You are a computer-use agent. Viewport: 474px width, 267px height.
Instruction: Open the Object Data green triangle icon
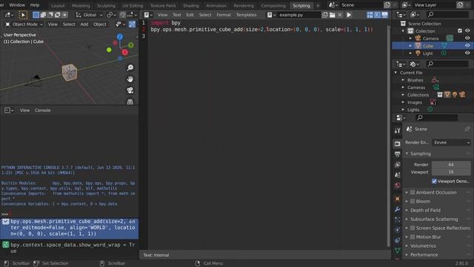397,251
